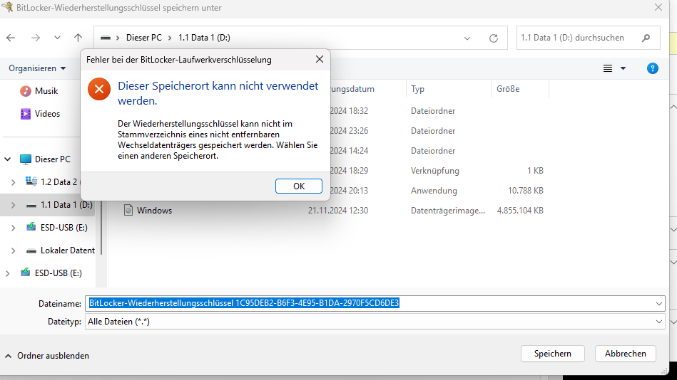Click the Speichern button
Image resolution: width=677 pixels, height=380 pixels.
tap(553, 354)
